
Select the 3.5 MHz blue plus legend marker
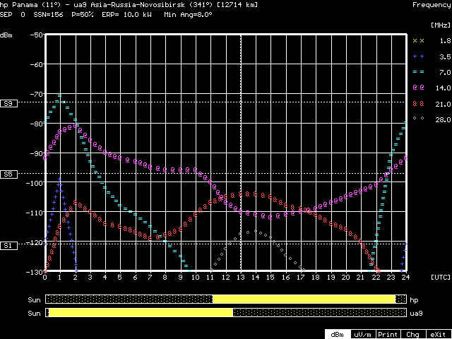pos(418,56)
